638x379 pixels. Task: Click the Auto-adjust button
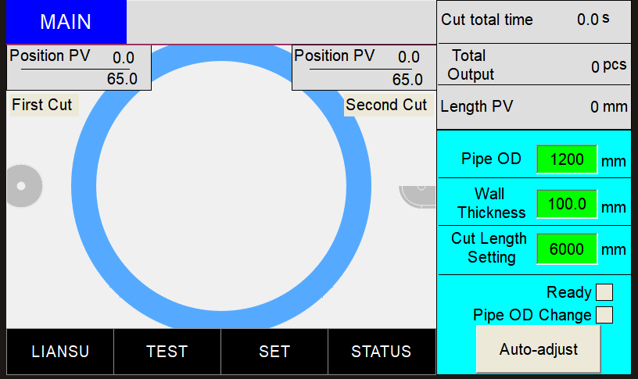(538, 349)
